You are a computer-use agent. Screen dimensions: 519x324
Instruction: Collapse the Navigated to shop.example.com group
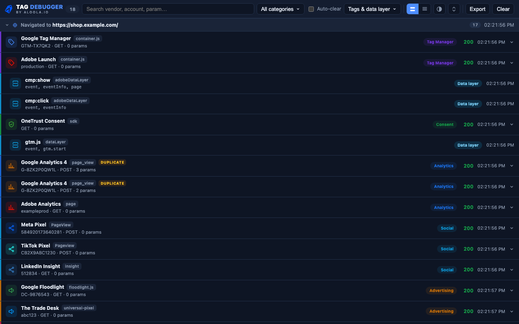[x=7, y=25]
